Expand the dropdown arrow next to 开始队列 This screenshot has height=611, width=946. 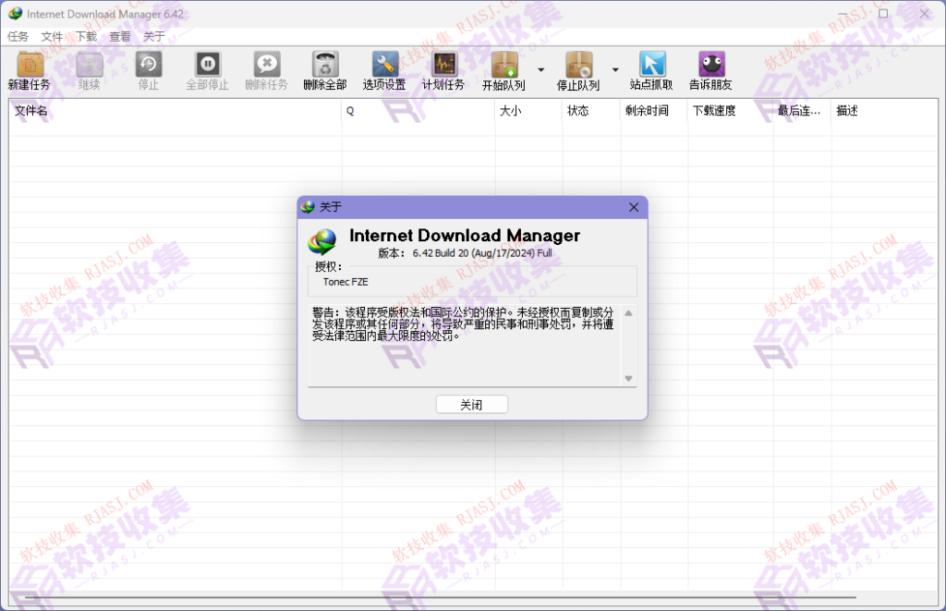[x=541, y=70]
